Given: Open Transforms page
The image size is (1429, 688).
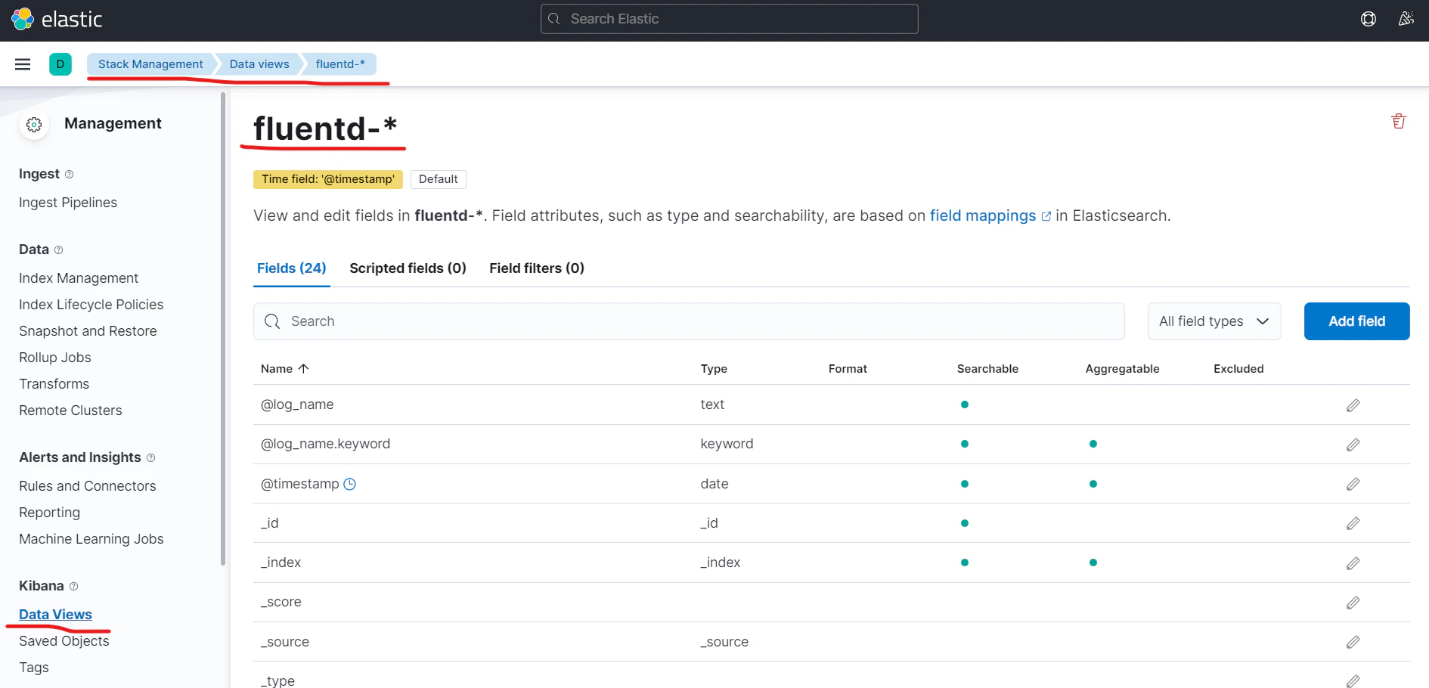Looking at the screenshot, I should point(54,384).
